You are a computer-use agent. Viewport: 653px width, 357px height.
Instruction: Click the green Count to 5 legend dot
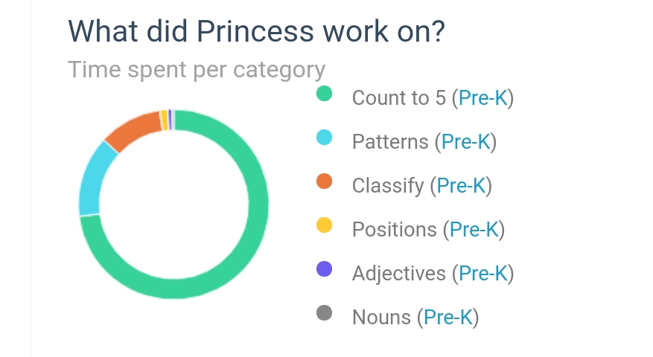pos(324,94)
